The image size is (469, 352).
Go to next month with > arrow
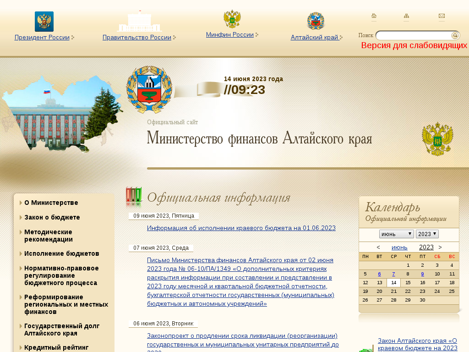click(440, 247)
